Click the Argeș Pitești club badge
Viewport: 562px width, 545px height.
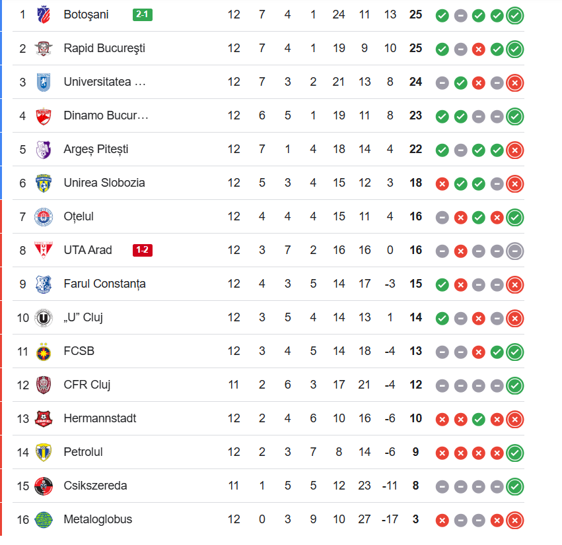(44, 149)
